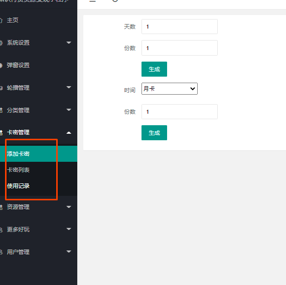This screenshot has width=286, height=285.
Task: Expand the 轮播管理 menu arrow
Action: pyautogui.click(x=69, y=87)
